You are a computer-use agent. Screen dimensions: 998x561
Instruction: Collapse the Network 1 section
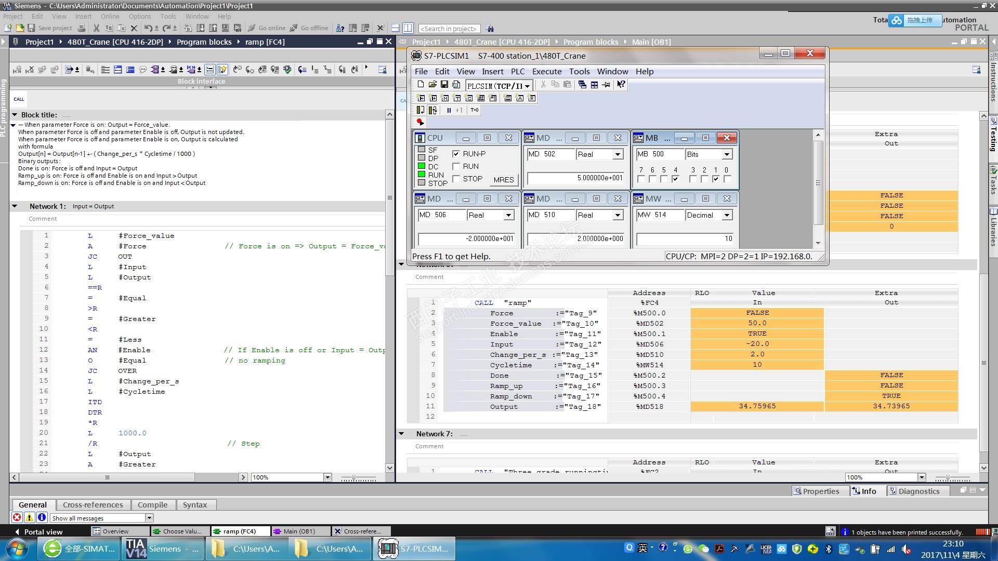click(15, 206)
